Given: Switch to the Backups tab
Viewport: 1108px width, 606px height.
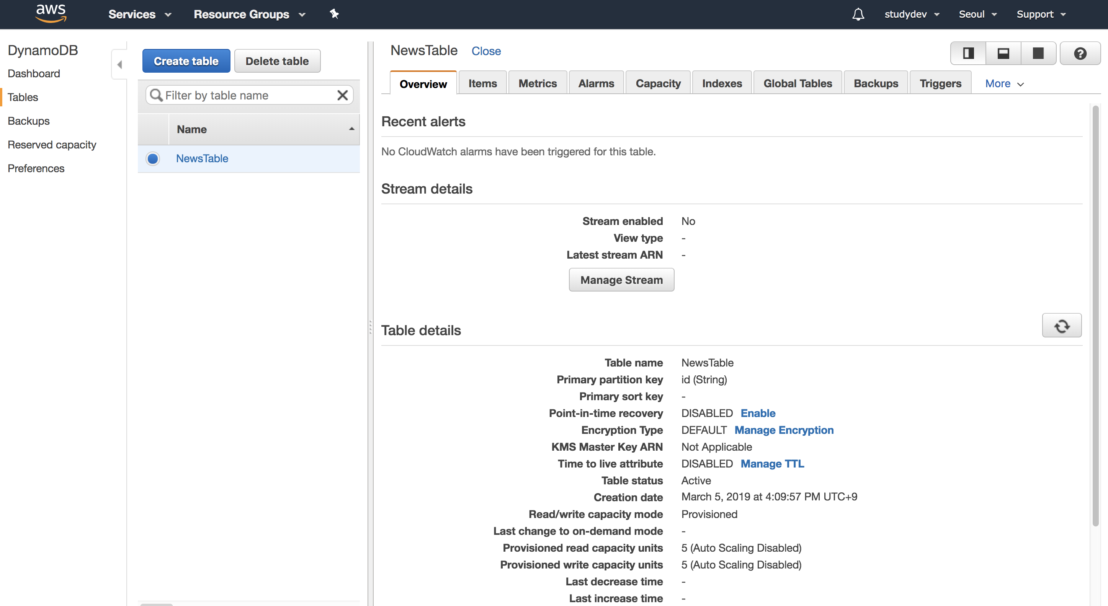Looking at the screenshot, I should point(876,83).
